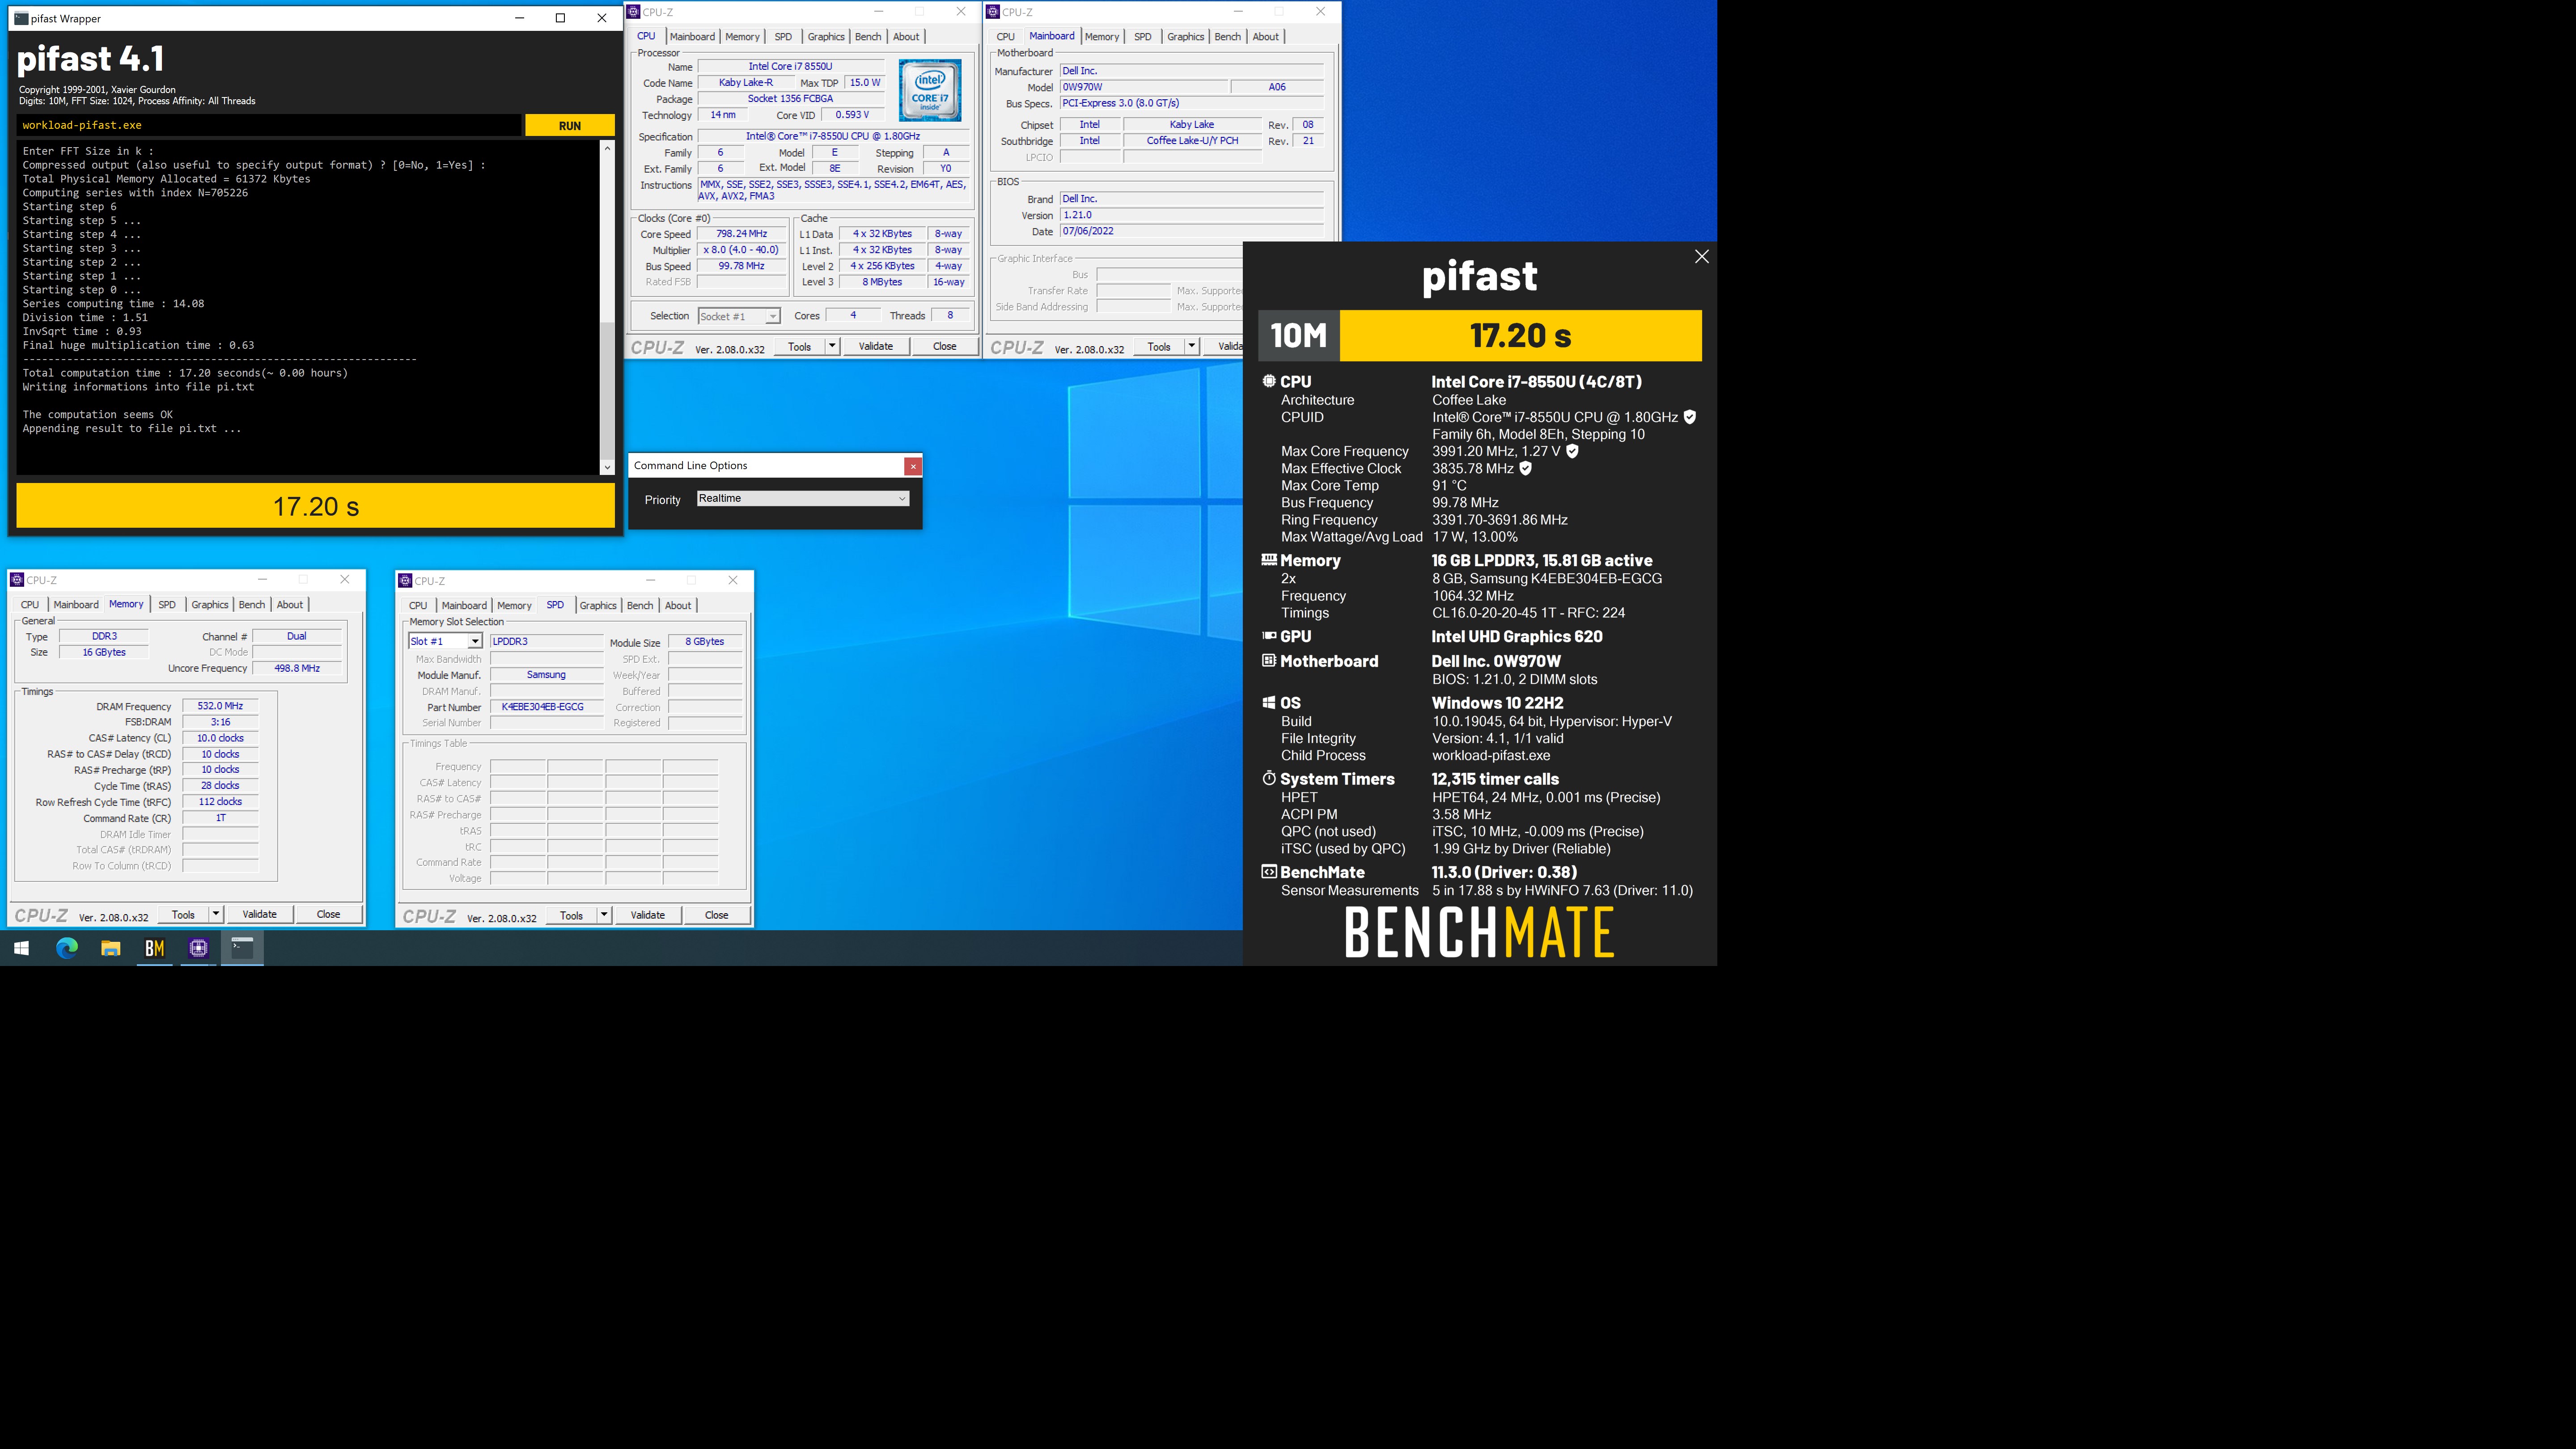Open the Priority Realtime dropdown

tap(803, 498)
